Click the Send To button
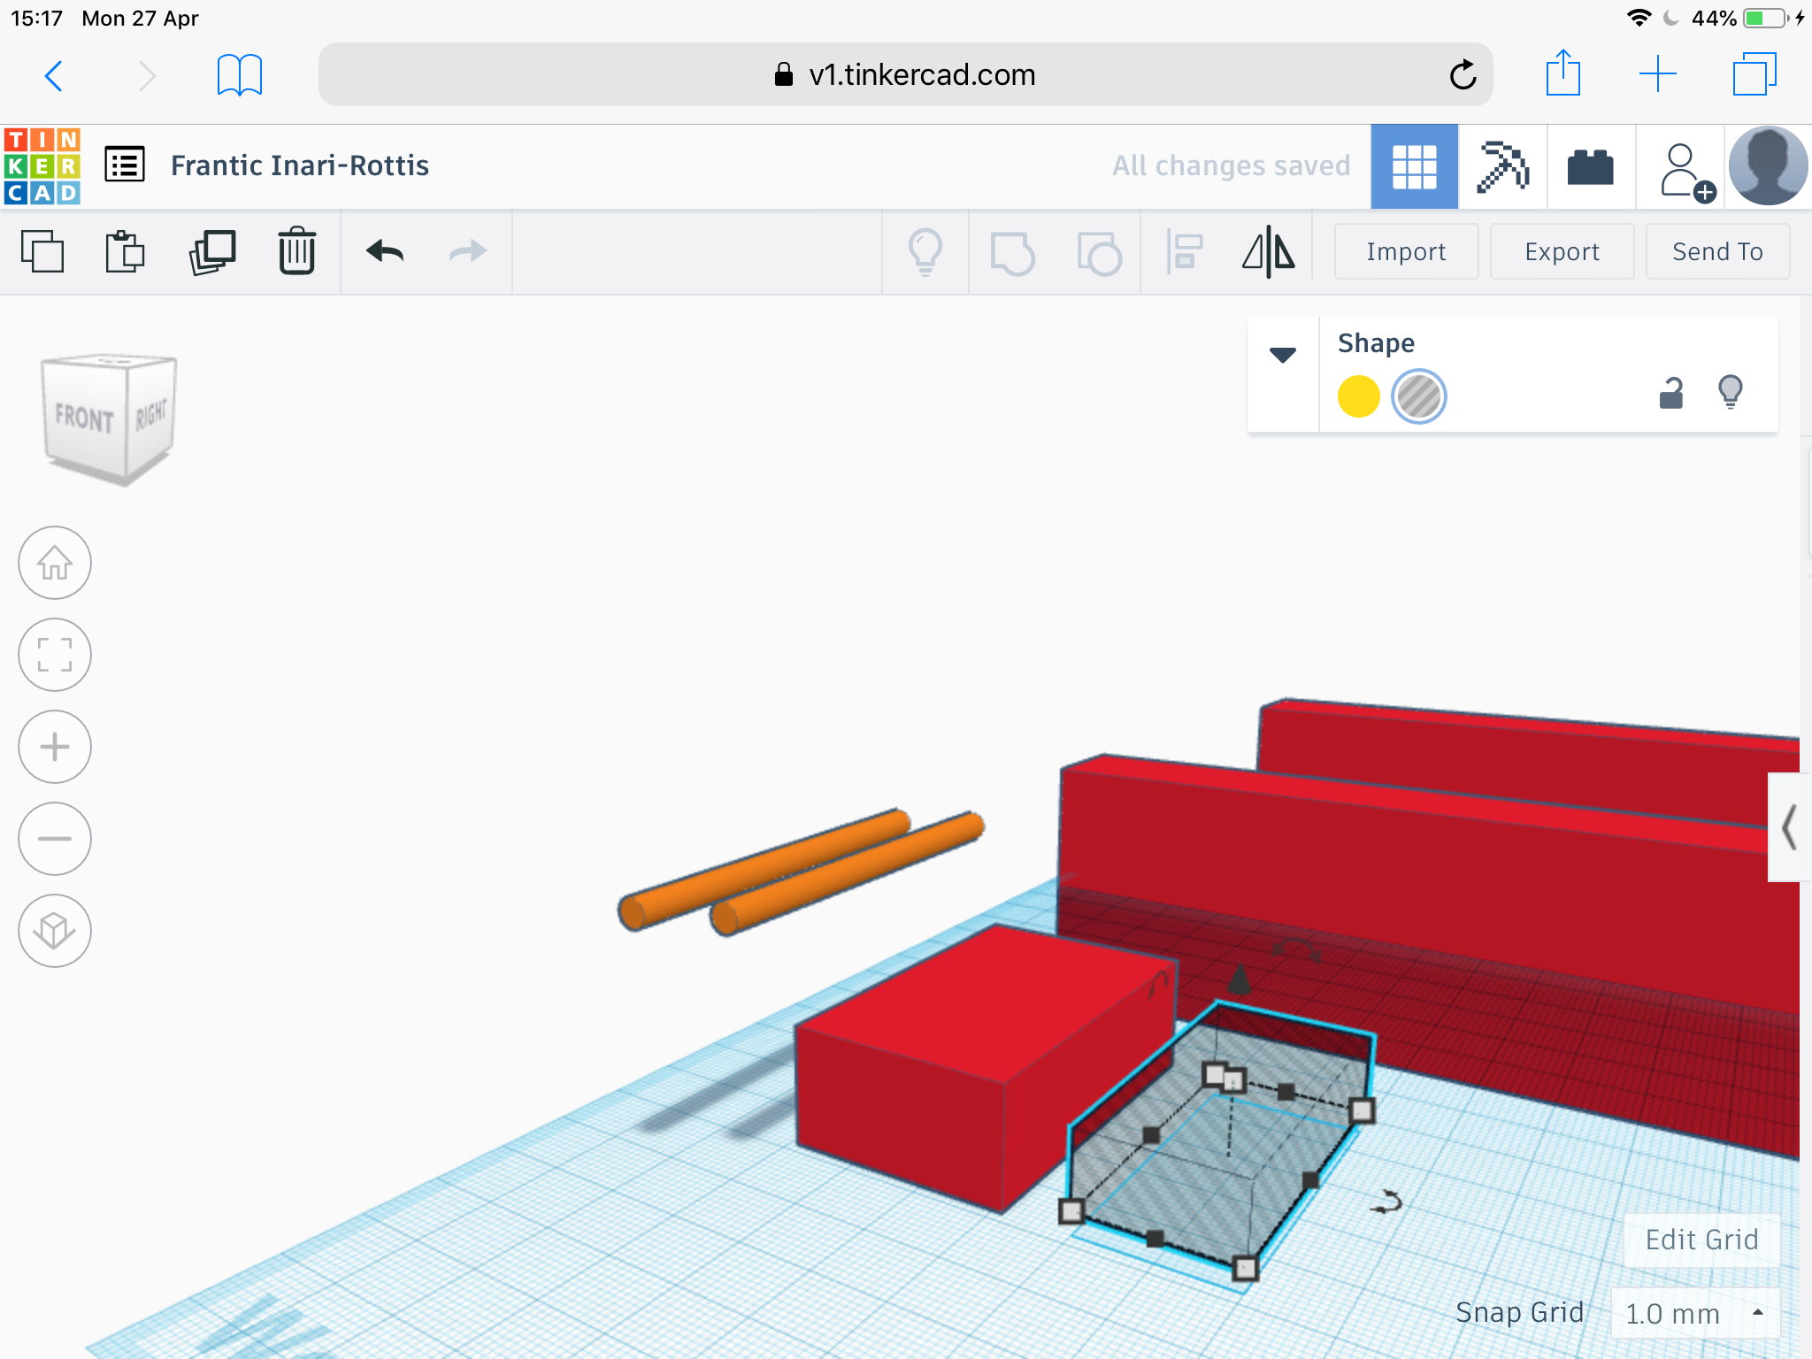The width and height of the screenshot is (1812, 1359). 1717,252
